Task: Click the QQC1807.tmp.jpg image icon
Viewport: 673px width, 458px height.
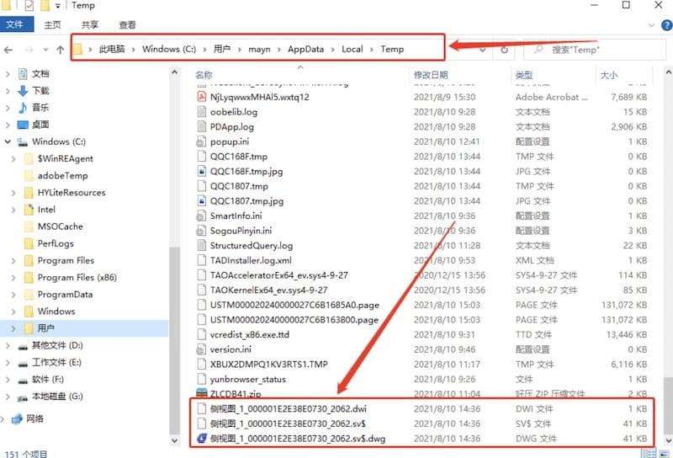Action: pyautogui.click(x=201, y=200)
